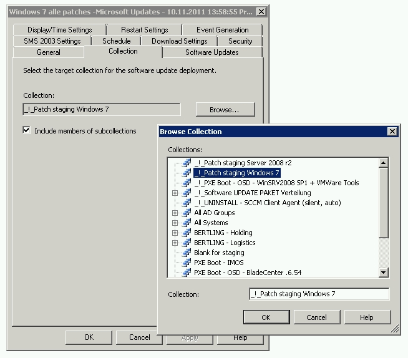This screenshot has height=358, width=408.
Task: Select '_!_PXE Boot - OSD - WinSRV2008 SP1 + VMWare Tools'
Action: click(276, 183)
